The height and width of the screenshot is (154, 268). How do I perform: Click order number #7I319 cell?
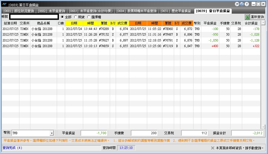click(x=168, y=46)
